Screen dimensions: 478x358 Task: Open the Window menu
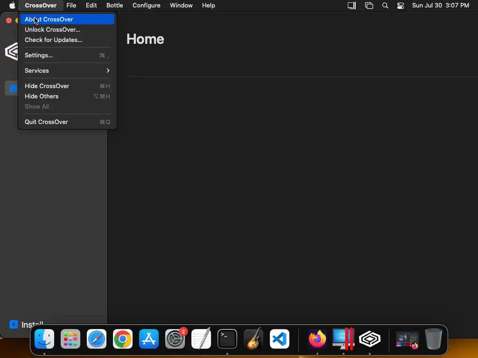click(181, 6)
